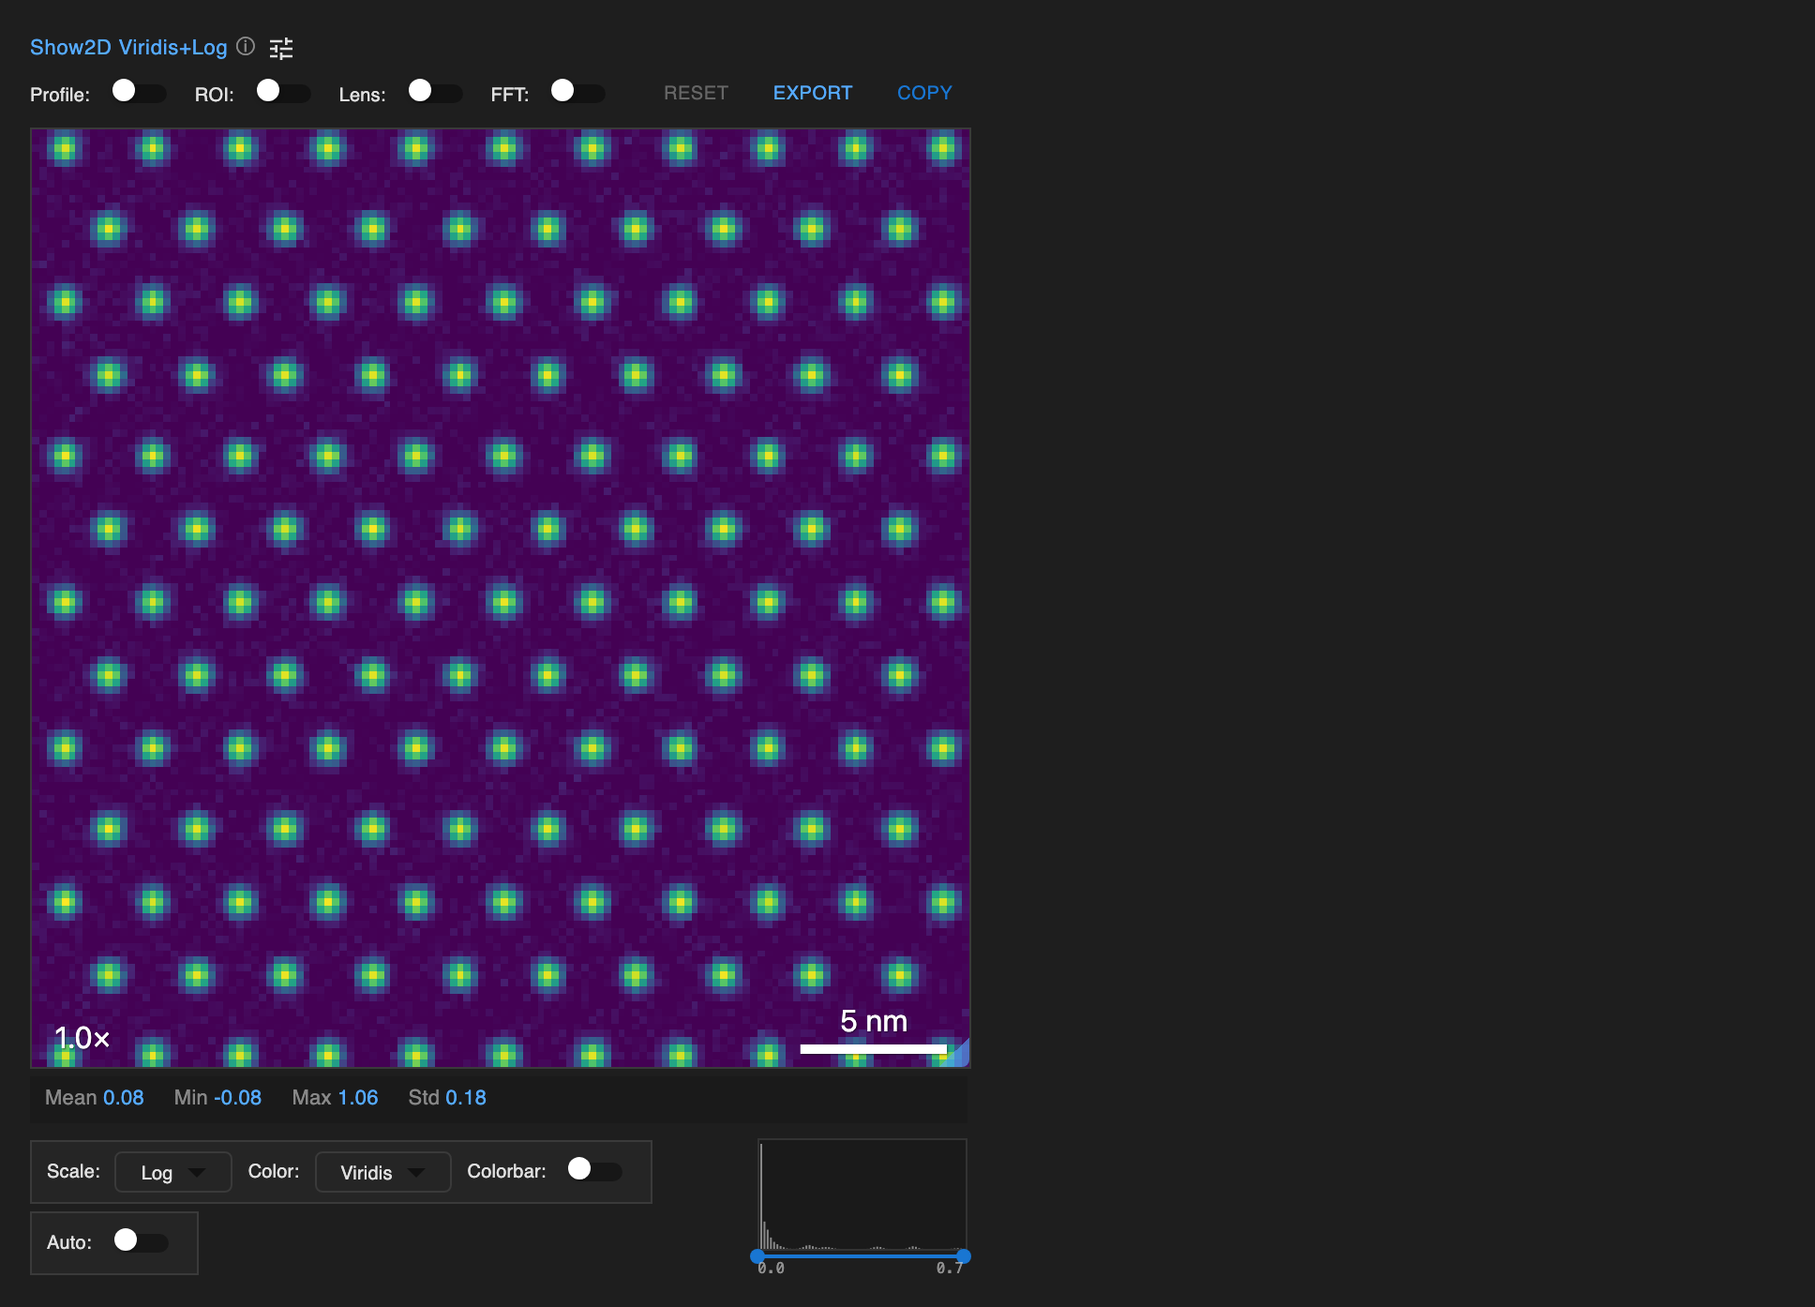Activate the FFT switch
The width and height of the screenshot is (1815, 1307).
tap(578, 92)
